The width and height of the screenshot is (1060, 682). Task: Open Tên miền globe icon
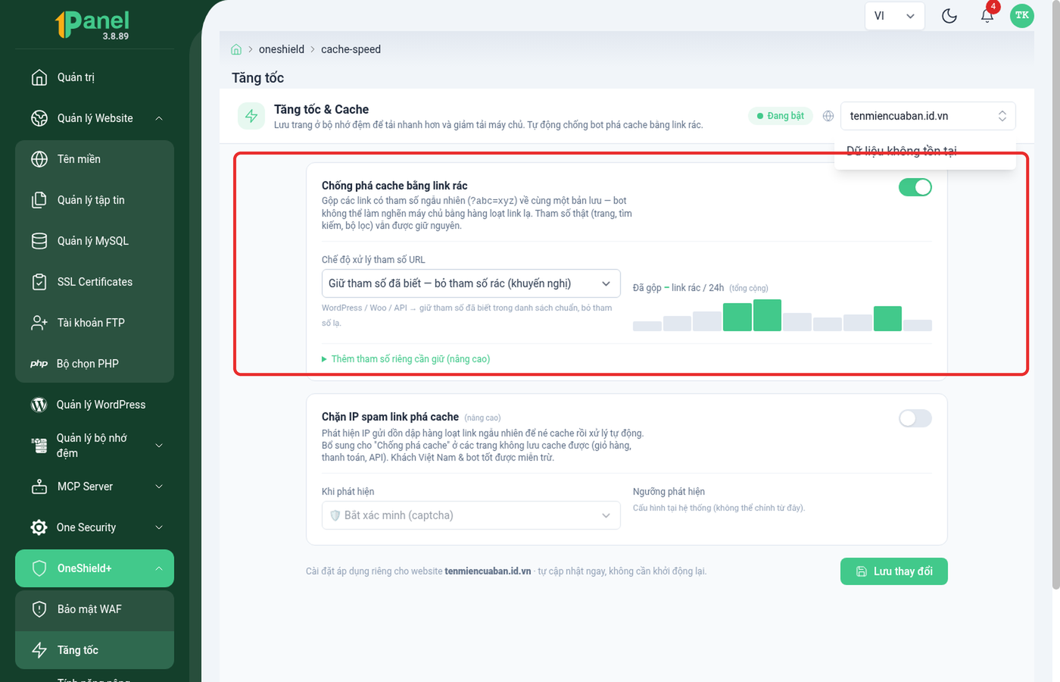tap(39, 159)
